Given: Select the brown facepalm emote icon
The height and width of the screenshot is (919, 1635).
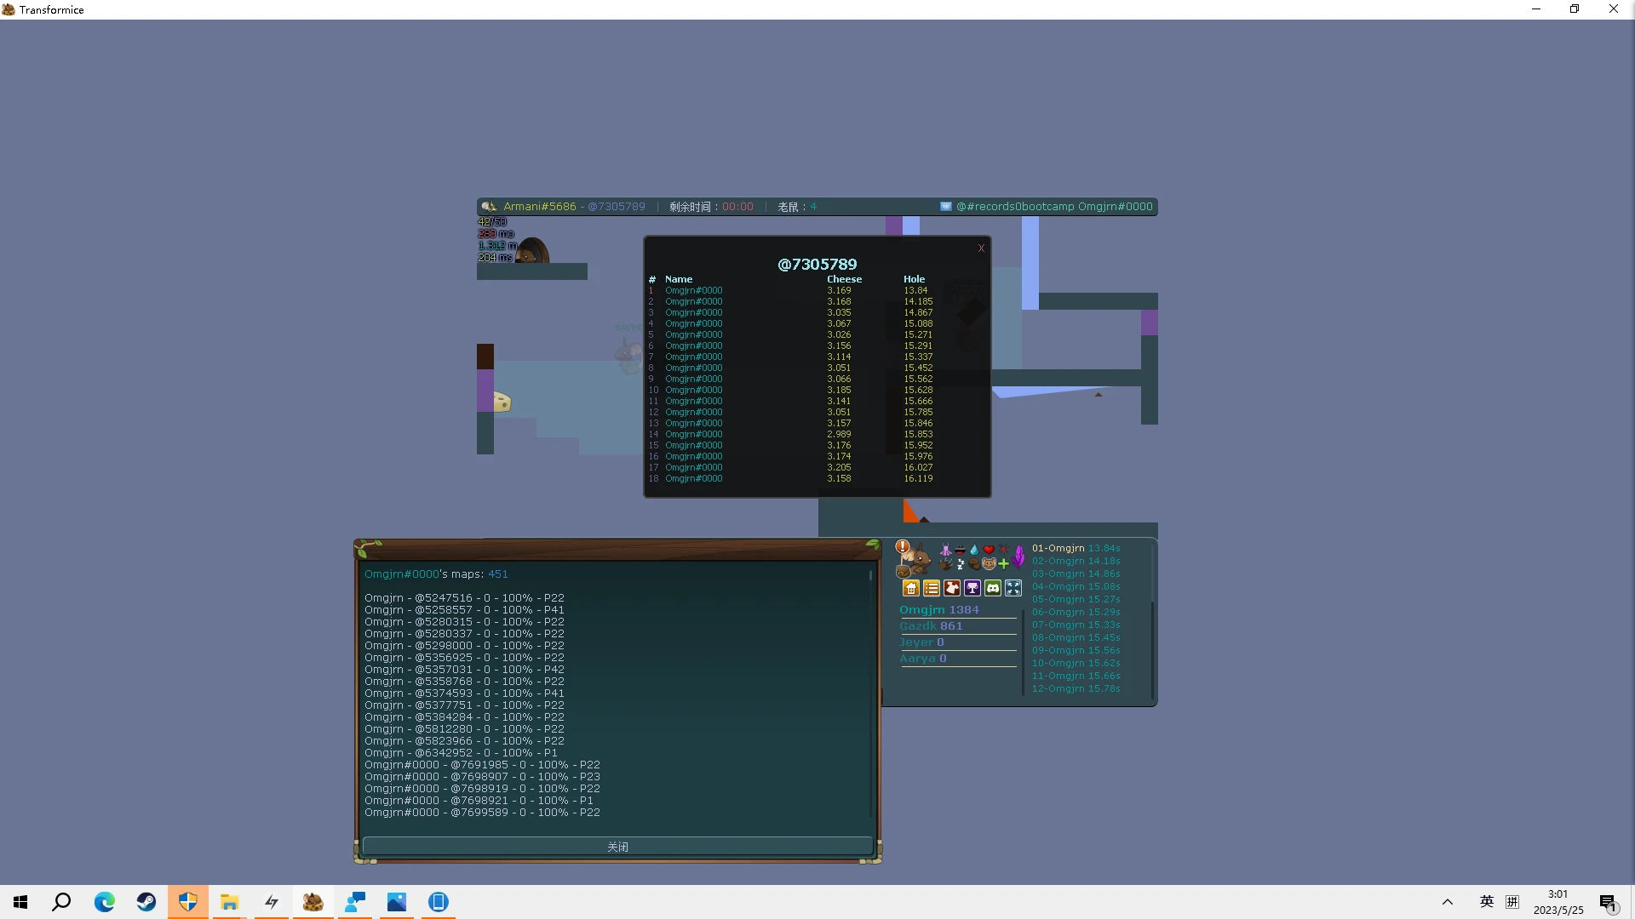Looking at the screenshot, I should (974, 563).
